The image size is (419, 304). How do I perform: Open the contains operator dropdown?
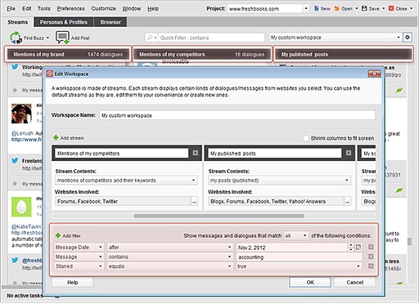(x=229, y=257)
